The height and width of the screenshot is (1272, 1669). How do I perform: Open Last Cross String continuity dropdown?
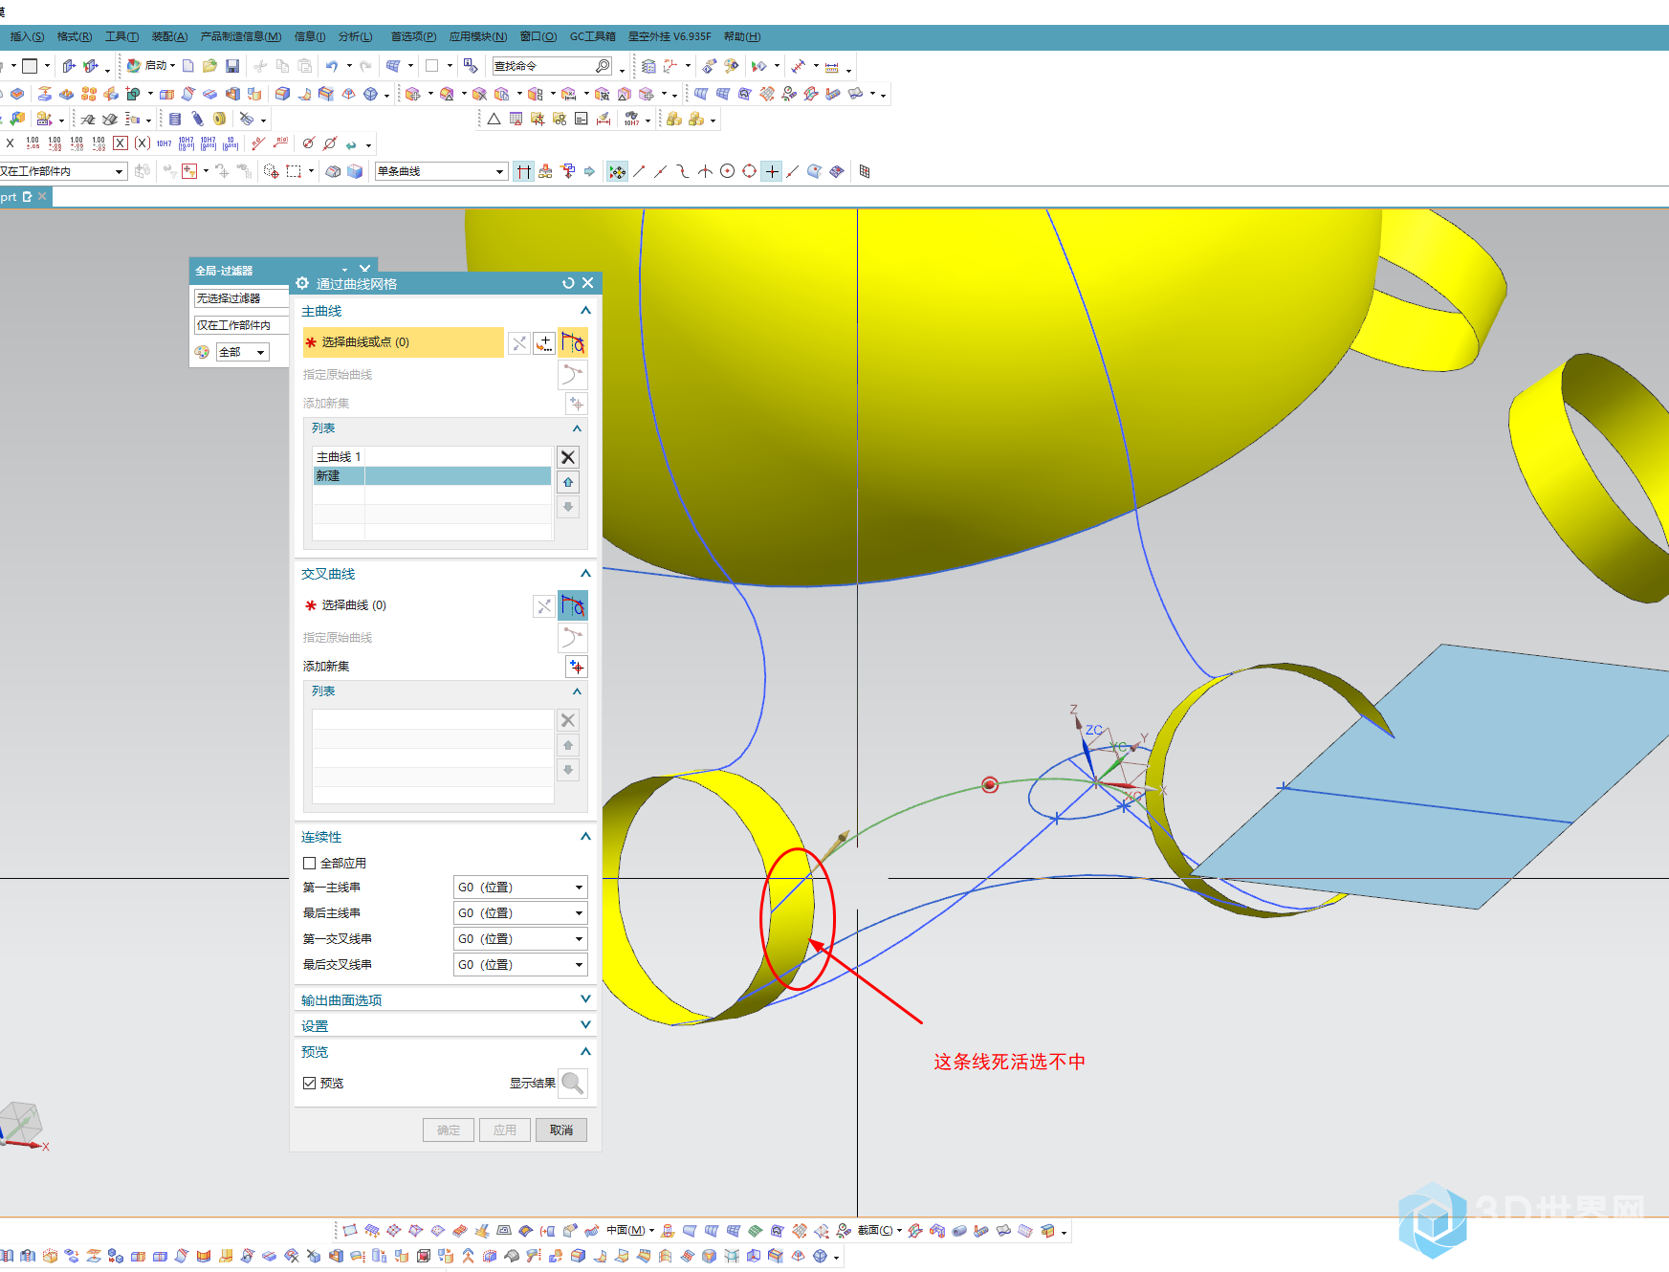[x=520, y=965]
